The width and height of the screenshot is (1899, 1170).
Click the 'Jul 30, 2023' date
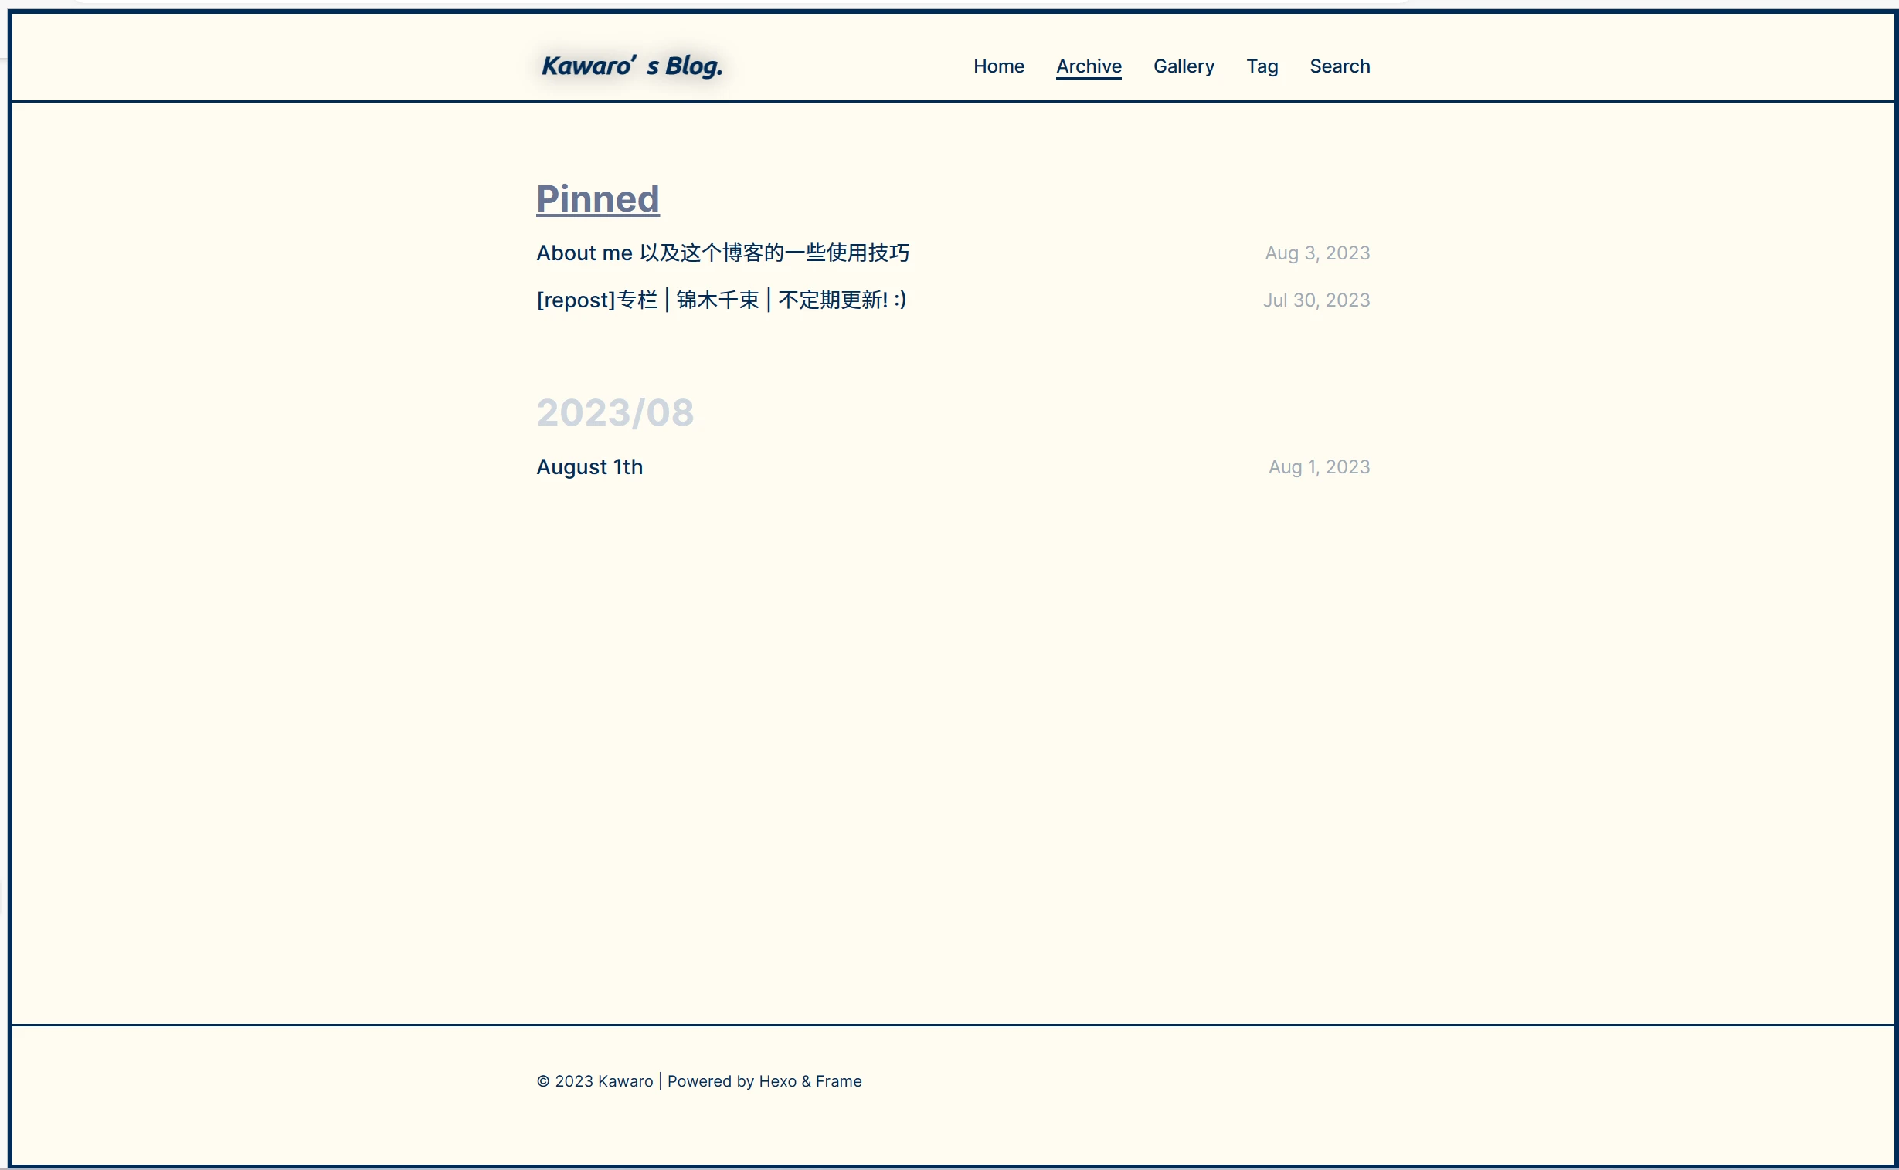pos(1316,300)
